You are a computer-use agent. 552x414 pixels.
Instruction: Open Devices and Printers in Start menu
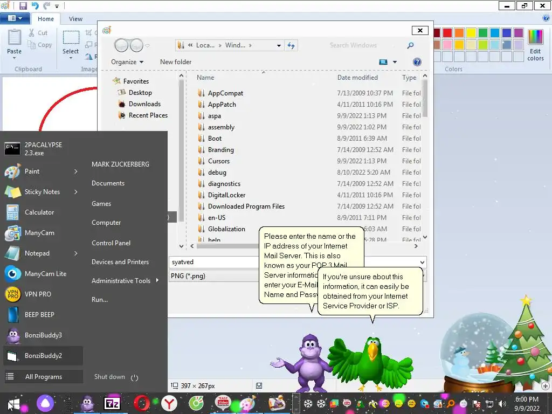pyautogui.click(x=120, y=262)
